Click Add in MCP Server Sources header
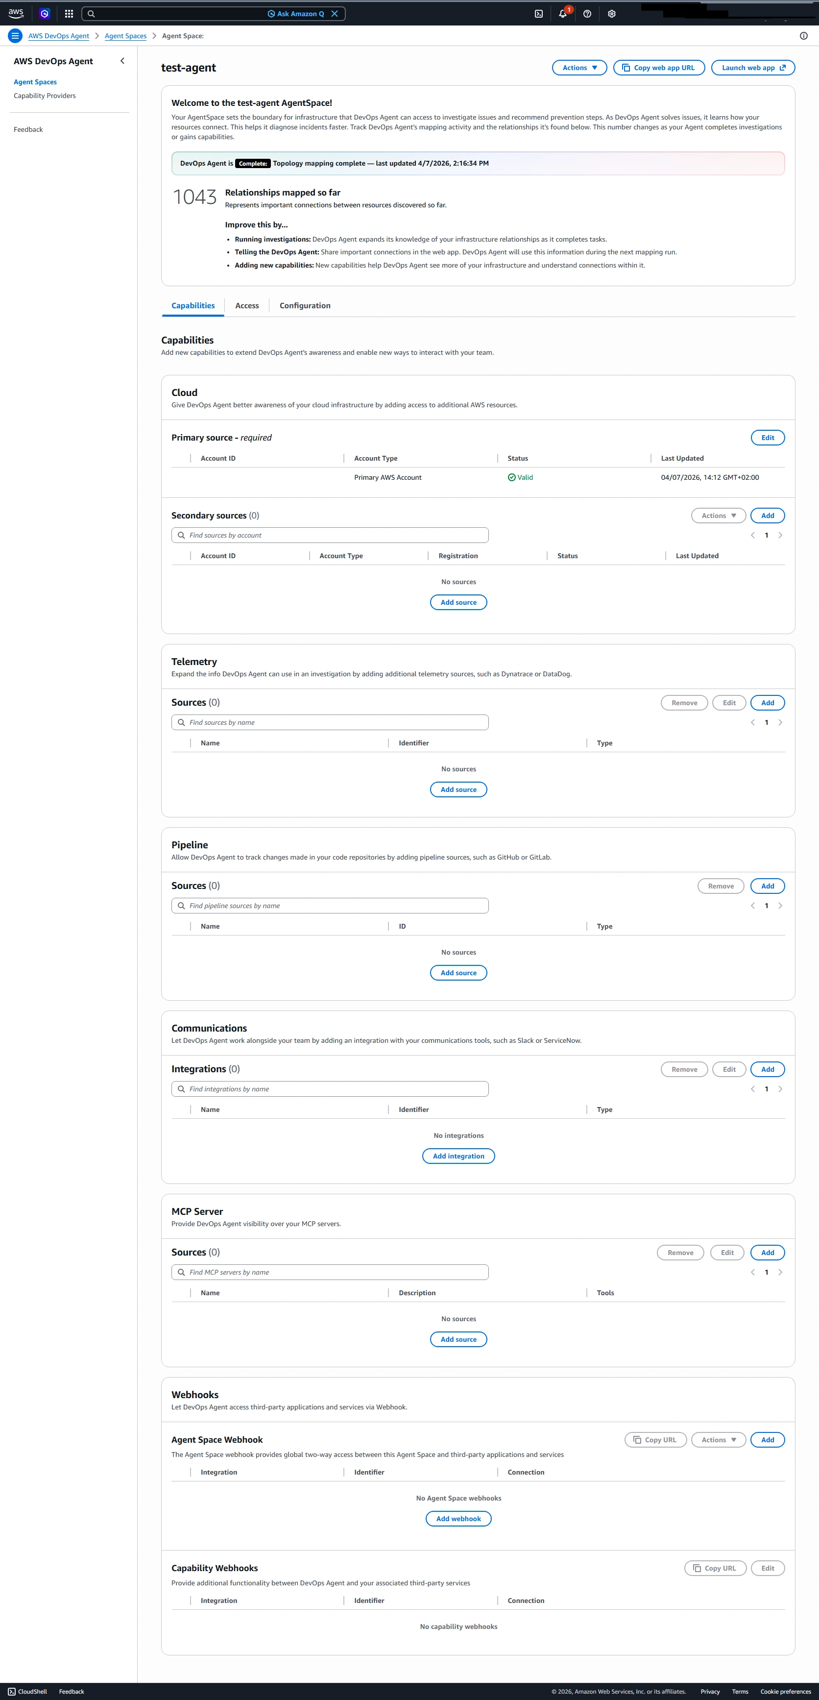 click(768, 1253)
